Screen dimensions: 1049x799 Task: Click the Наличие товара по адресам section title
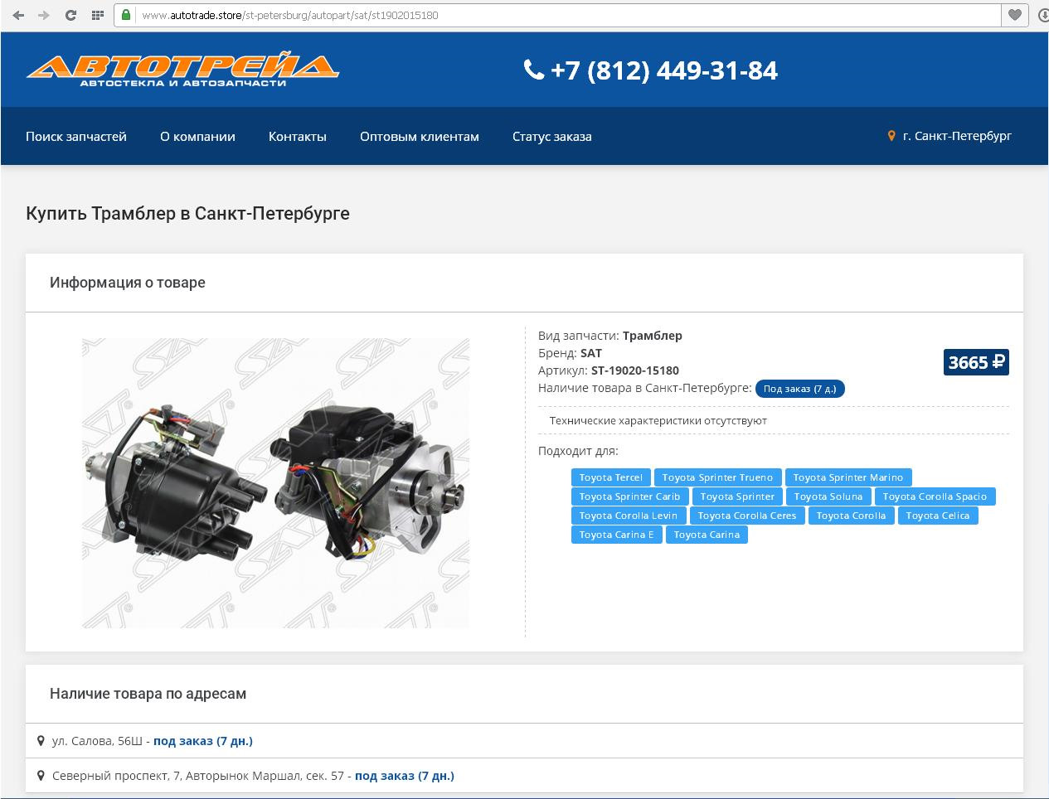click(x=148, y=694)
